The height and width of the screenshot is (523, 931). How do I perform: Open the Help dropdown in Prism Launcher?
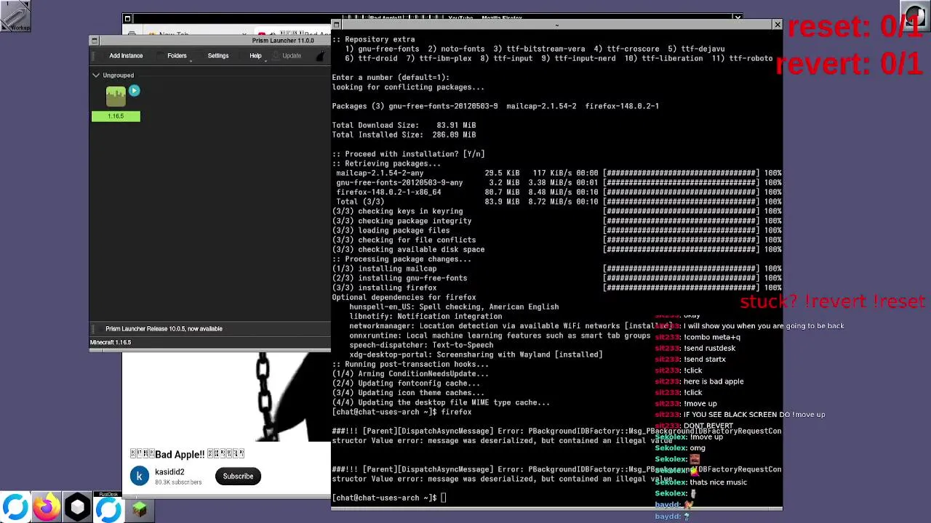click(x=255, y=56)
